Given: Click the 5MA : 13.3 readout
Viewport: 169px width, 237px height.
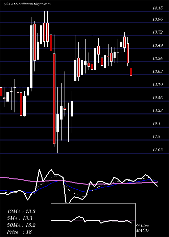Looking at the screenshot, I should 20,218.
